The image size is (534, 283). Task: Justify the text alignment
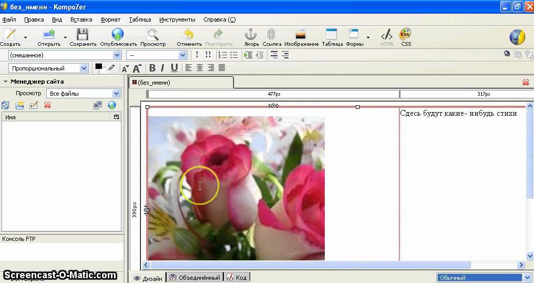pos(222,68)
